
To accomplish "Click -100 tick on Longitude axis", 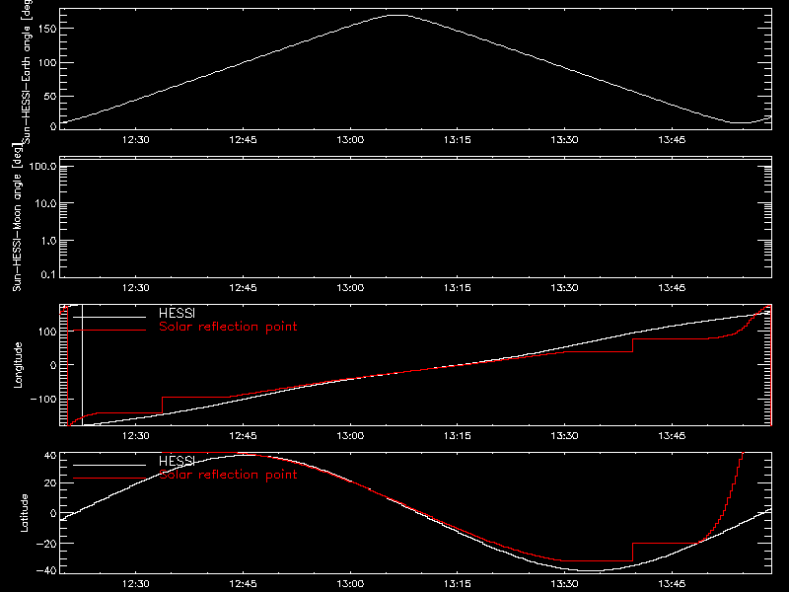I will click(x=43, y=399).
